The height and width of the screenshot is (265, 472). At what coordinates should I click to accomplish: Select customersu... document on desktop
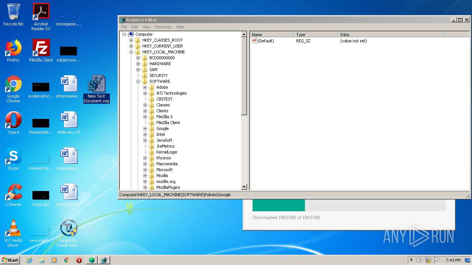tap(69, 159)
